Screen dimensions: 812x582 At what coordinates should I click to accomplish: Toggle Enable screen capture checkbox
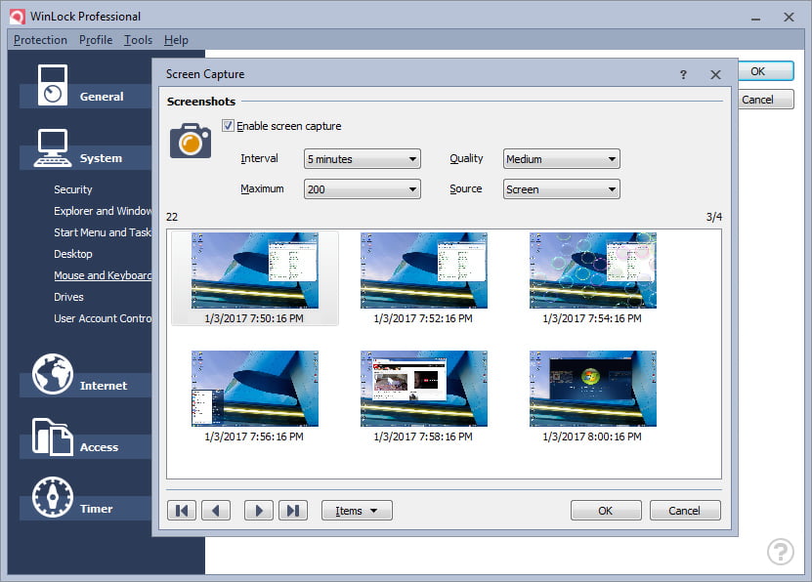pos(228,126)
